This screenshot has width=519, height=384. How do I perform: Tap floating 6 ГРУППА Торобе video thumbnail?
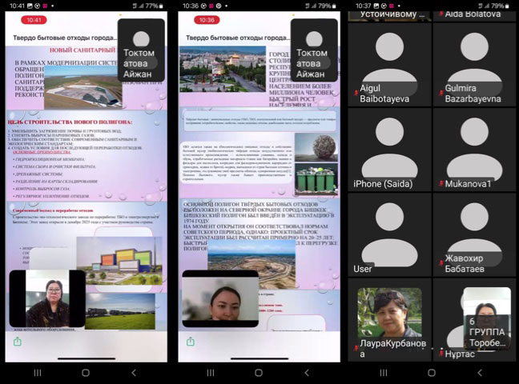click(x=486, y=318)
